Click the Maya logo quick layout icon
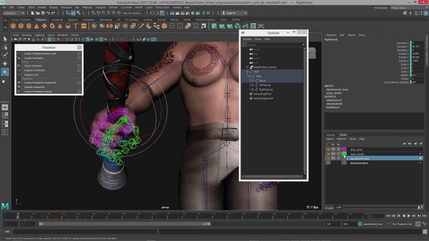This screenshot has height=241, width=429. point(5,206)
